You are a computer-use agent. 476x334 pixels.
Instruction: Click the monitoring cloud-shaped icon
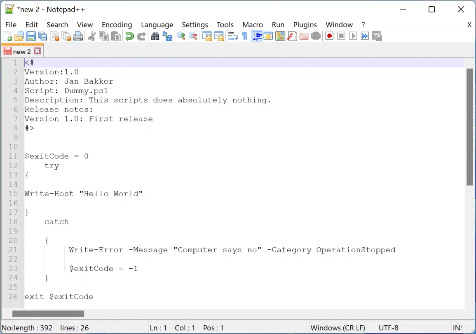click(316, 36)
